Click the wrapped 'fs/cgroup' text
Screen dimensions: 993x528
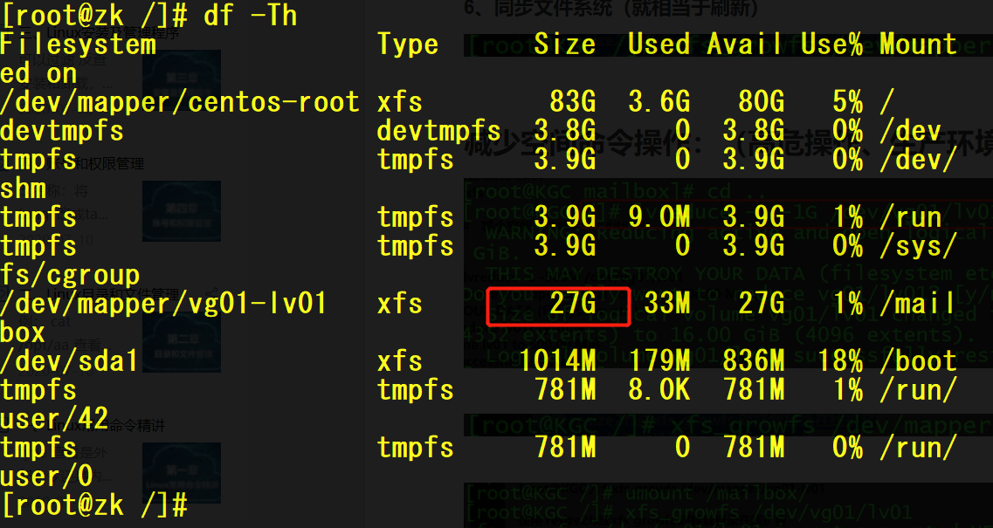click(70, 276)
